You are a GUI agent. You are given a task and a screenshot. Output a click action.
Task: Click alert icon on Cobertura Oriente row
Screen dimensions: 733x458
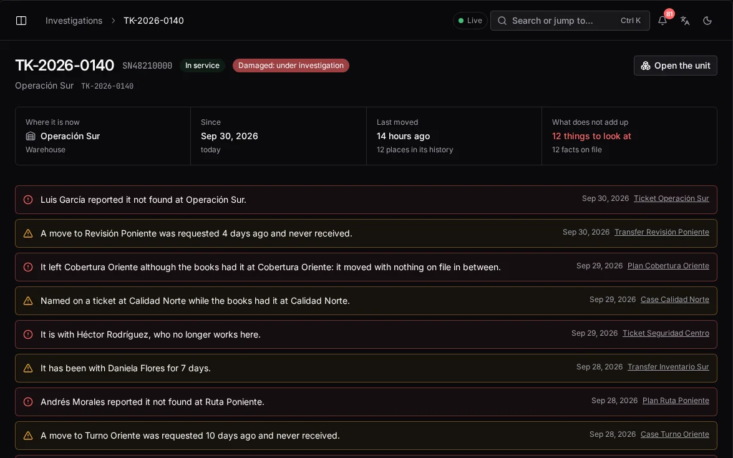pyautogui.click(x=28, y=267)
